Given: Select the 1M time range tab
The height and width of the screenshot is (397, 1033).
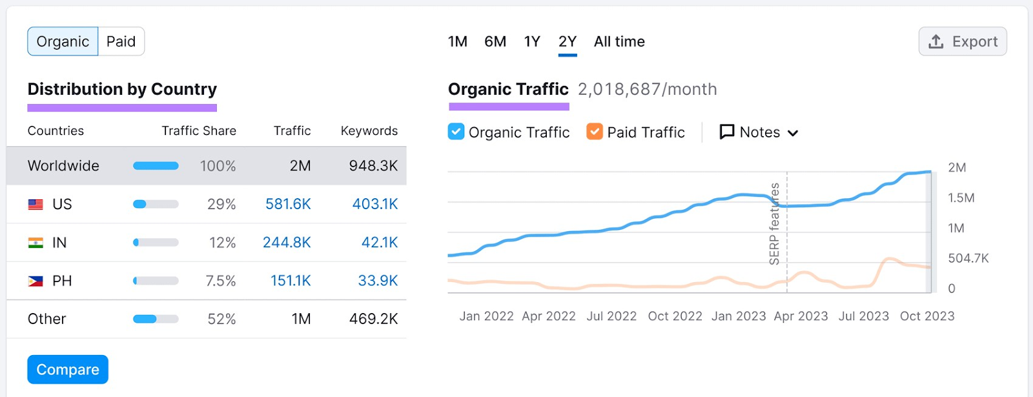Looking at the screenshot, I should (457, 42).
